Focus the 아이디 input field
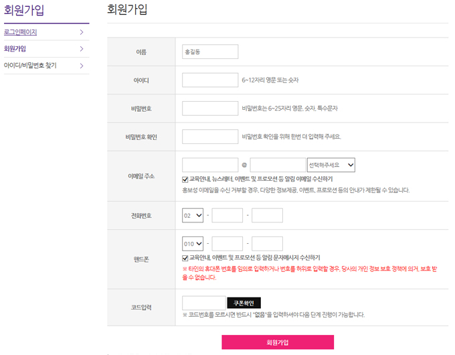 tap(210, 80)
